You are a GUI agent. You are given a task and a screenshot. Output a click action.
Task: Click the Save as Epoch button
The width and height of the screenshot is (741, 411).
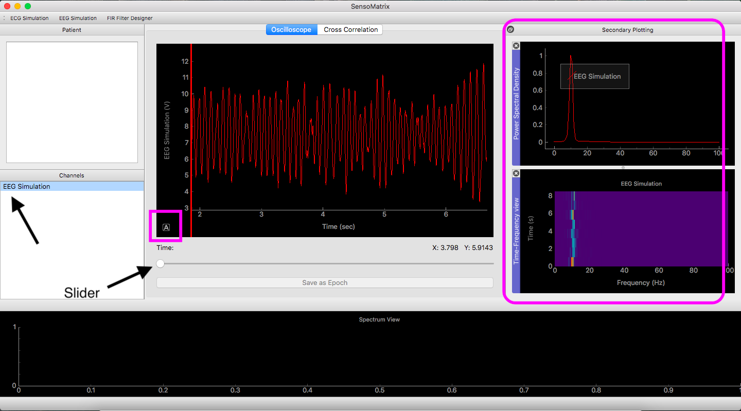pyautogui.click(x=325, y=282)
